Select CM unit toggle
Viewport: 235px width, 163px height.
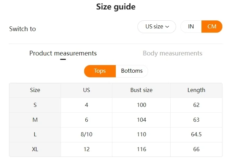[x=212, y=27]
